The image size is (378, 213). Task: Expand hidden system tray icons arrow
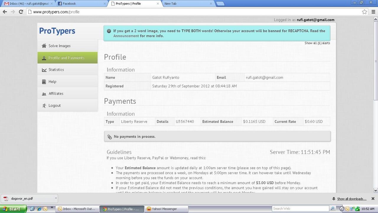[x=342, y=209]
